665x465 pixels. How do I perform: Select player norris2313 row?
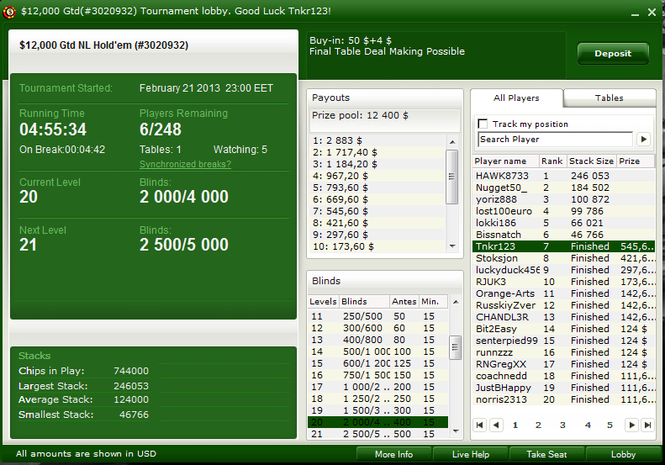pos(564,399)
